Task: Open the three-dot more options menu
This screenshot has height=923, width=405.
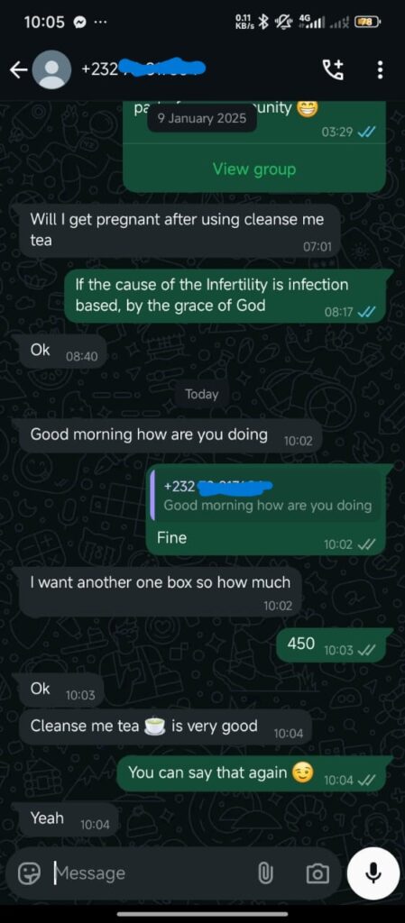Action: [x=380, y=70]
